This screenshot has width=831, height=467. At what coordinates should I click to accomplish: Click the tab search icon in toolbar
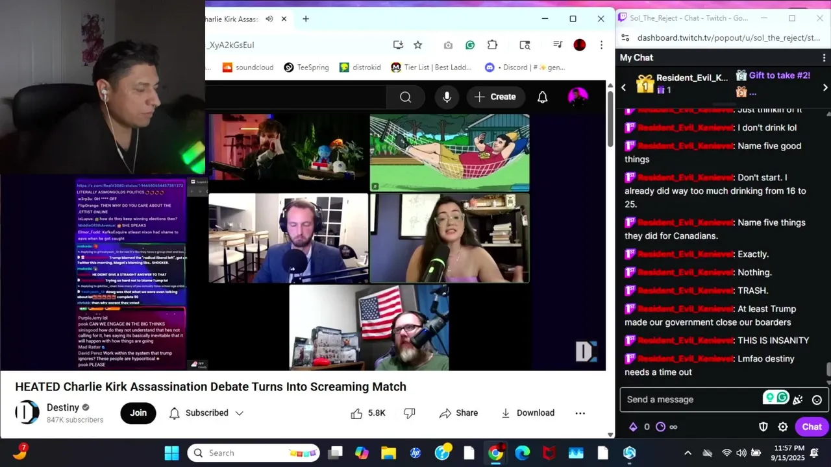pyautogui.click(x=525, y=45)
